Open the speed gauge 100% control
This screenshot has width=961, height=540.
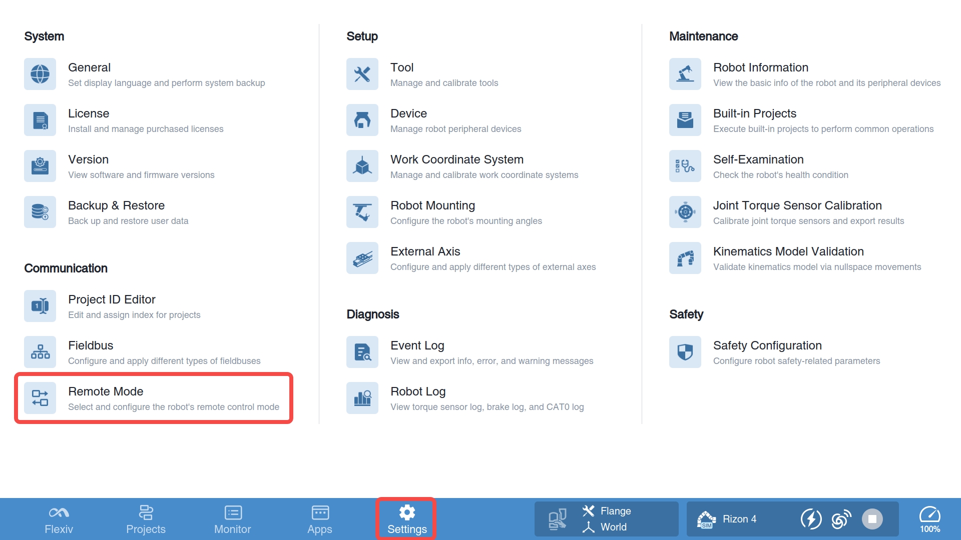(x=930, y=519)
